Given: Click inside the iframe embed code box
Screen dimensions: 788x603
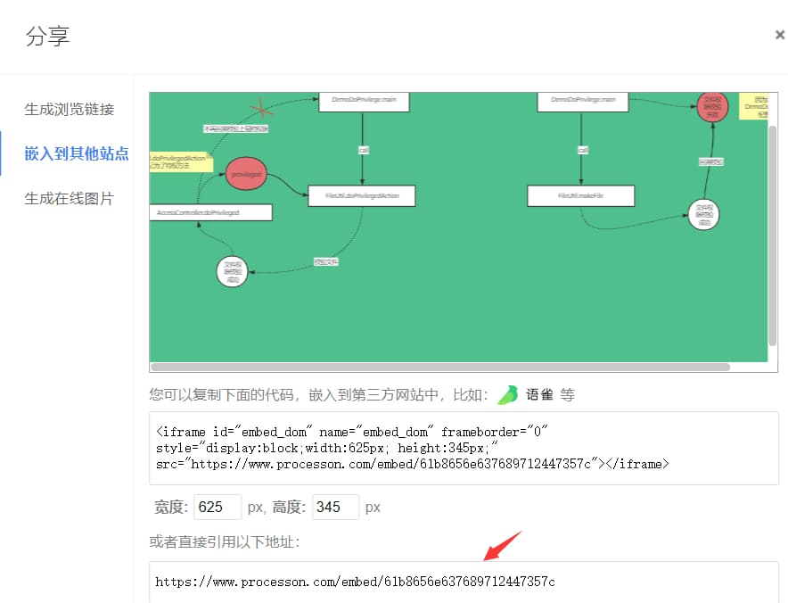Looking at the screenshot, I should [464, 448].
